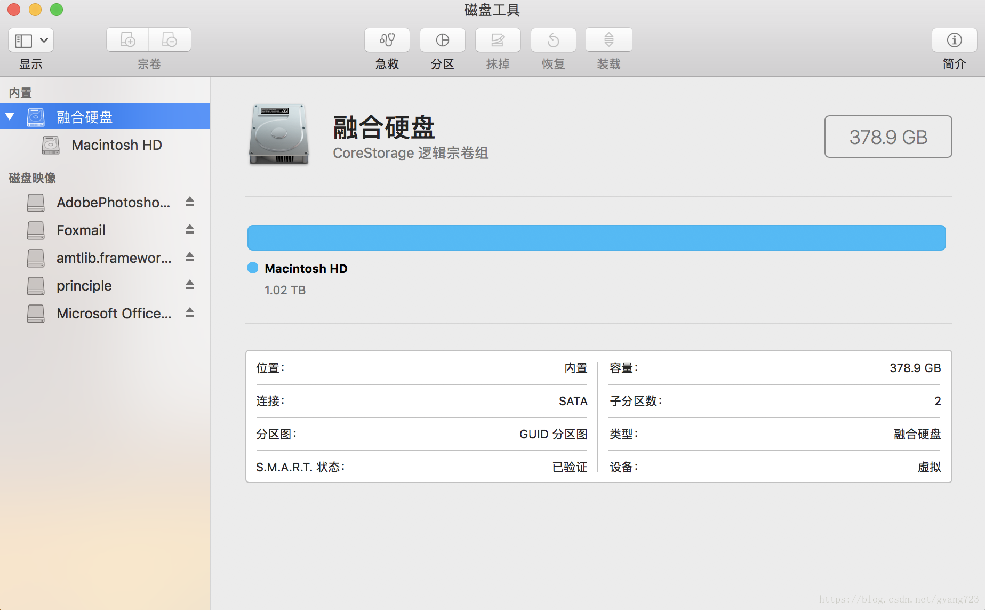The width and height of the screenshot is (985, 610).
Task: Eject the Microsoft Office... disk image
Action: 190,312
